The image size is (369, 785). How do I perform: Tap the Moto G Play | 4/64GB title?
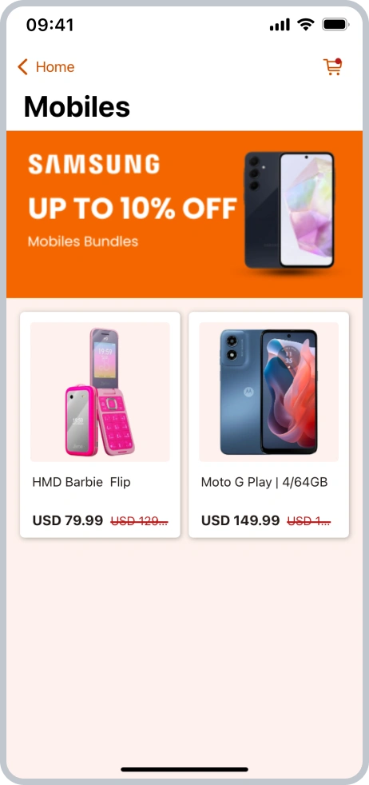(264, 482)
